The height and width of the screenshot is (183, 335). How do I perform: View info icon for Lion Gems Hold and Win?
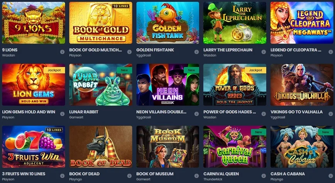pos(62,114)
